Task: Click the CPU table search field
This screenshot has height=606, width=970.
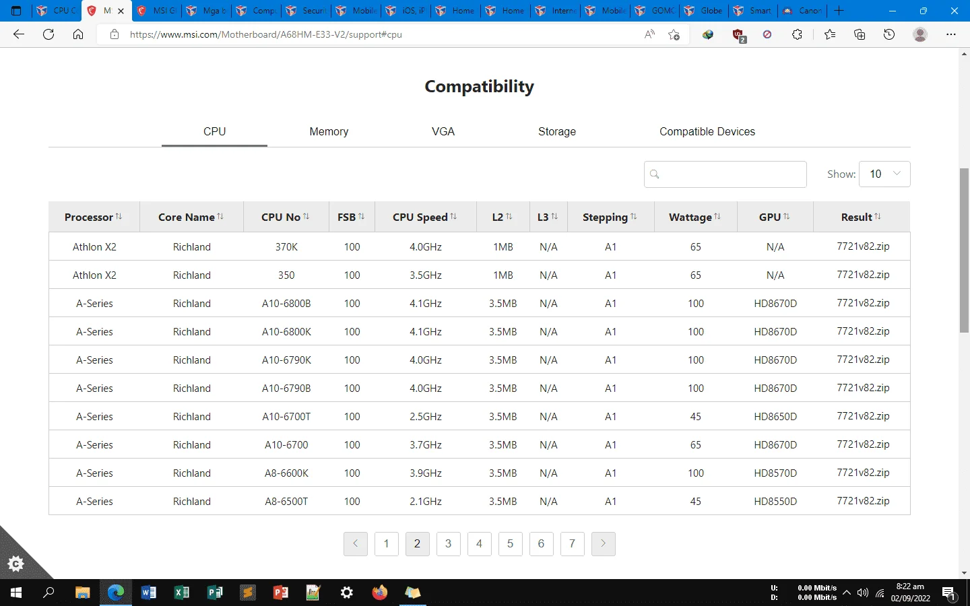Action: 725,174
